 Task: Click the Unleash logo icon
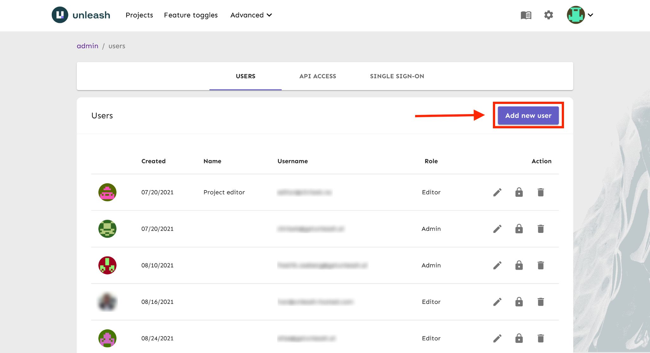click(x=60, y=15)
